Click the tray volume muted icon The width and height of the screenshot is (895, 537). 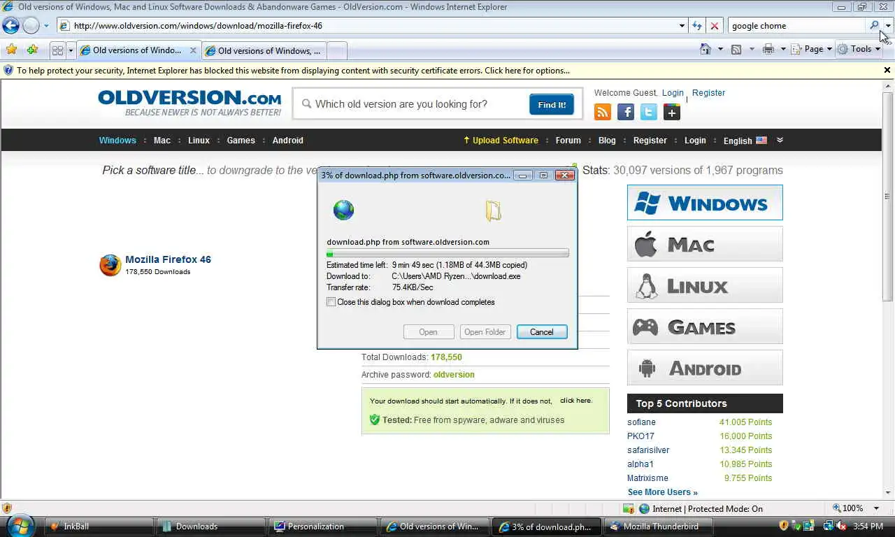pyautogui.click(x=840, y=526)
